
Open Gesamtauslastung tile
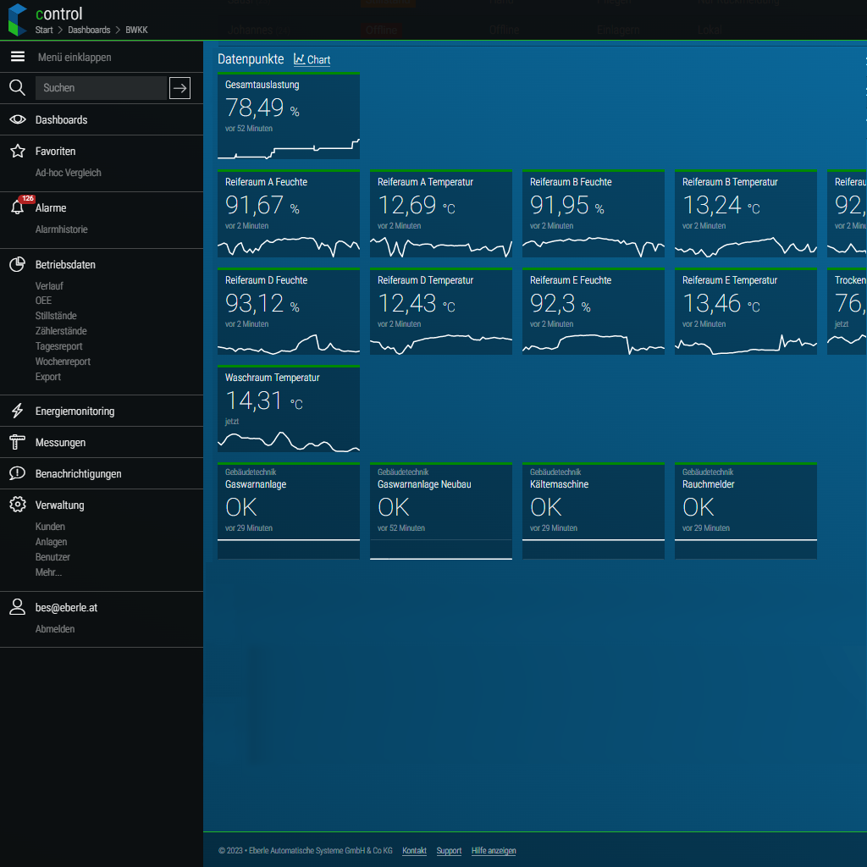coord(289,115)
